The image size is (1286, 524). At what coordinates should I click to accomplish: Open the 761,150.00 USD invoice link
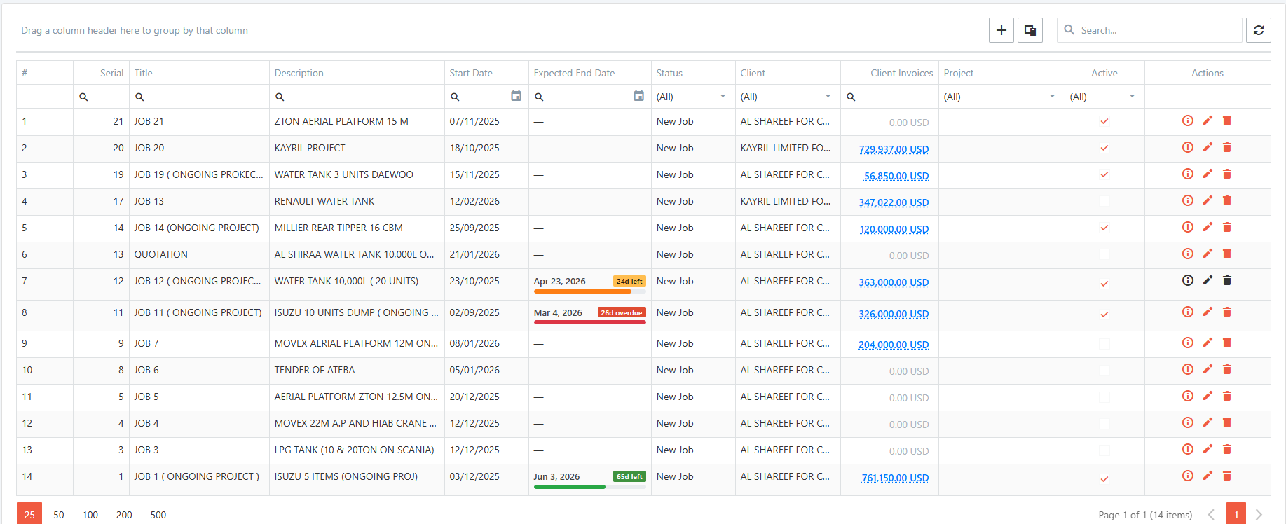tap(895, 478)
